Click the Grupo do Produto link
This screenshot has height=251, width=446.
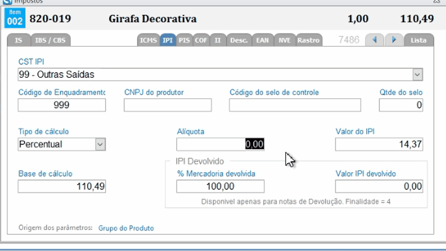point(126,228)
